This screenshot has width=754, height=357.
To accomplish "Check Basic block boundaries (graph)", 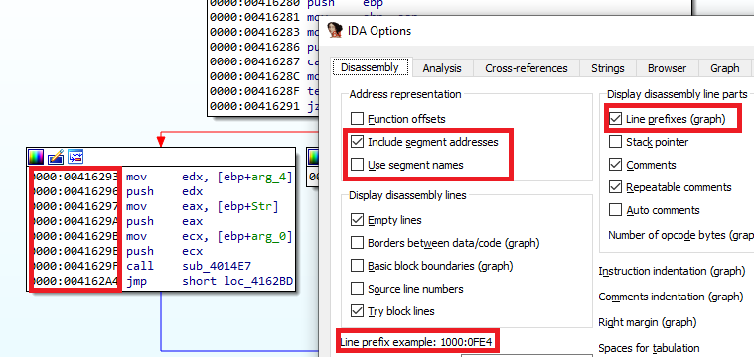I will pyautogui.click(x=357, y=266).
